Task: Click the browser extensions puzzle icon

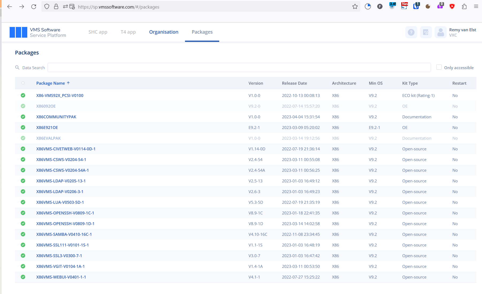Action: [x=464, y=6]
